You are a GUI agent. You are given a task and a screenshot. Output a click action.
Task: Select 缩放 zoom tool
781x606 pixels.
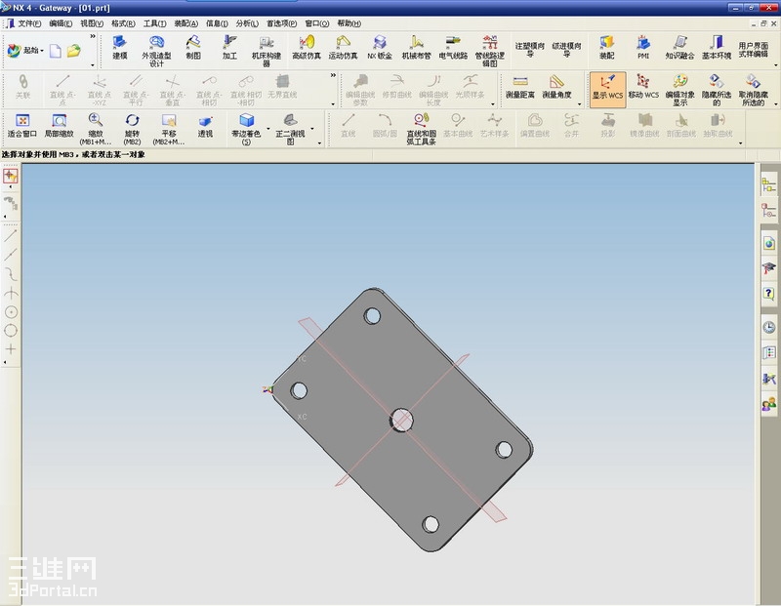pyautogui.click(x=96, y=129)
